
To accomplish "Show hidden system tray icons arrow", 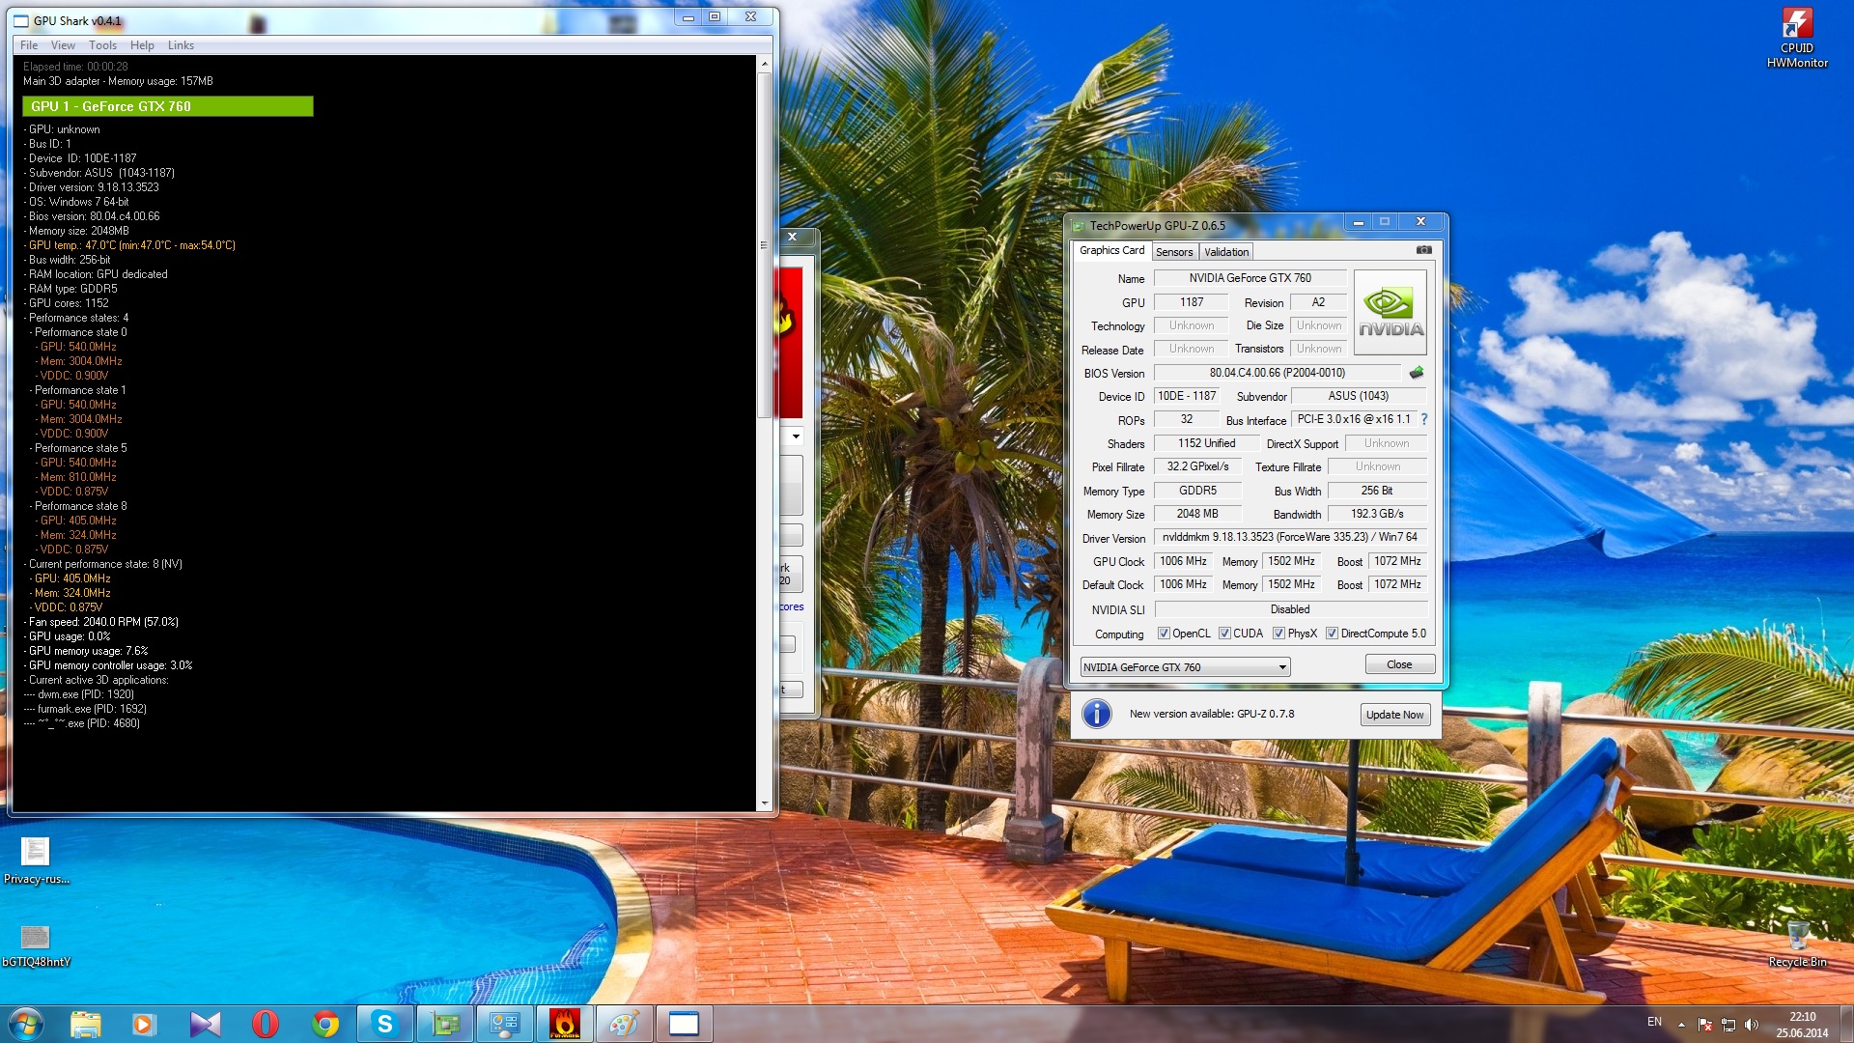I will tap(1681, 1024).
